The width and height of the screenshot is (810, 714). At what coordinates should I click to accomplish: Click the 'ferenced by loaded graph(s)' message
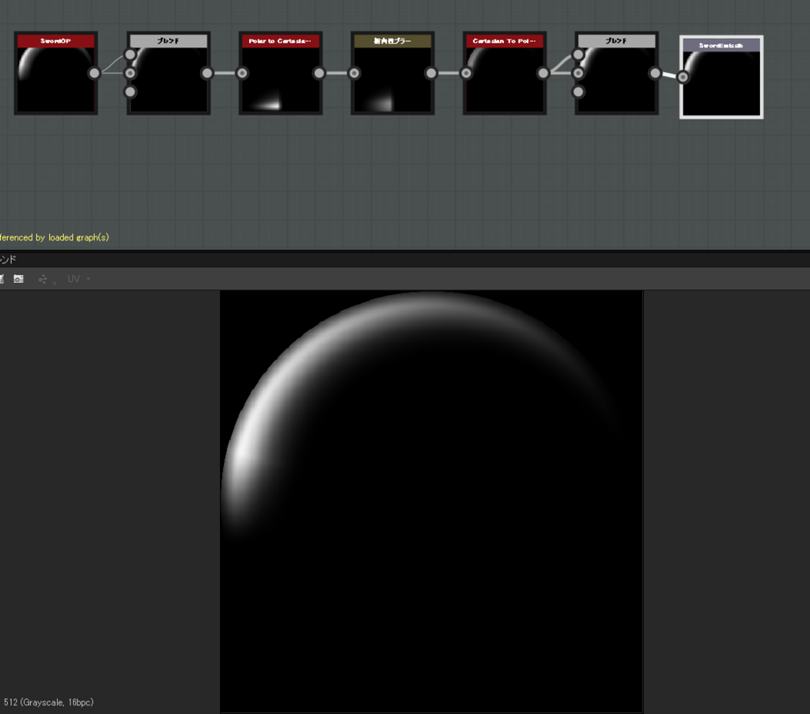55,237
